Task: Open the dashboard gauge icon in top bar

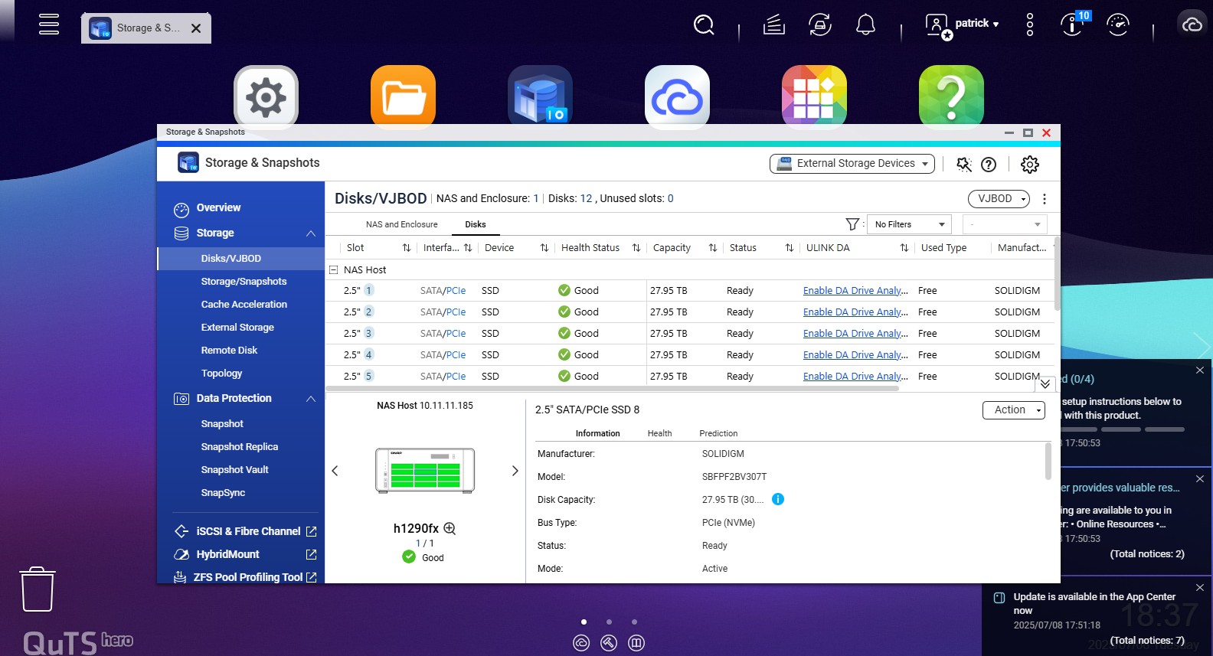Action: (1117, 25)
